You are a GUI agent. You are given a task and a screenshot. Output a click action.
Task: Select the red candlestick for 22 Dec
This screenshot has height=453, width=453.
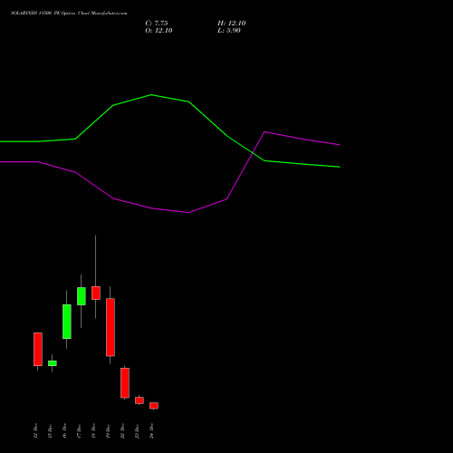(125, 382)
